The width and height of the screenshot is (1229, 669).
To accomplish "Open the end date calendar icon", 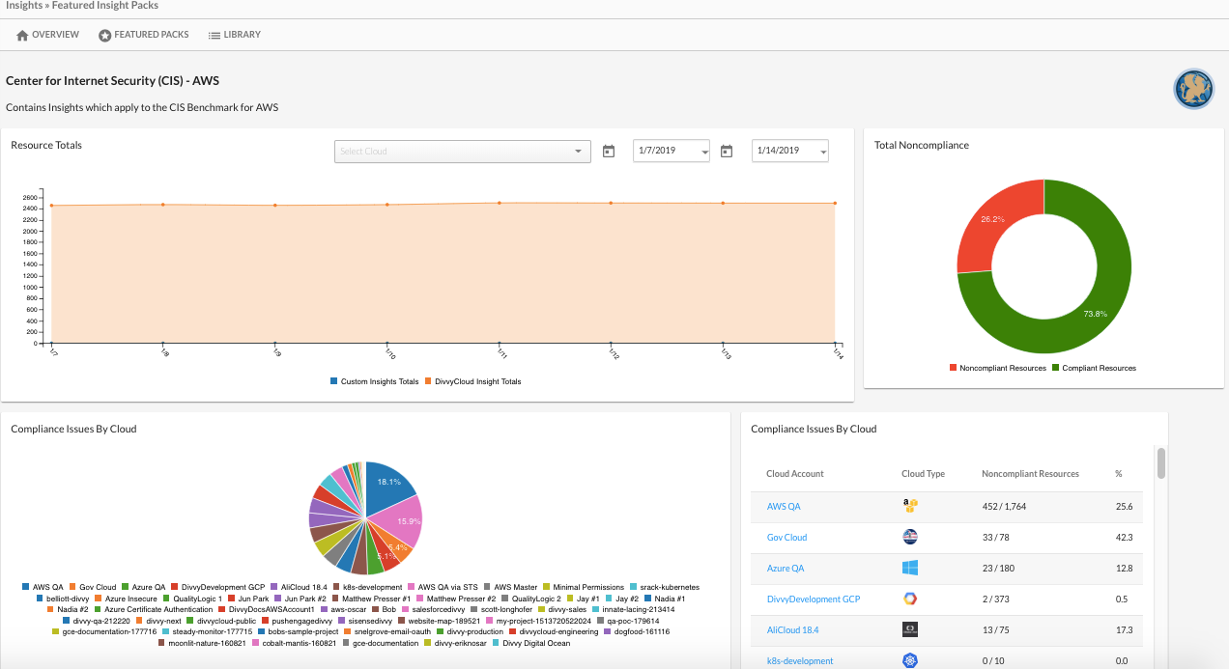I will [727, 152].
